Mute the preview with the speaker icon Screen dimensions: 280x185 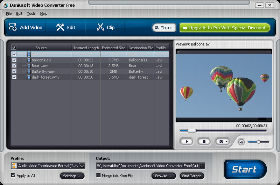[x=241, y=142]
